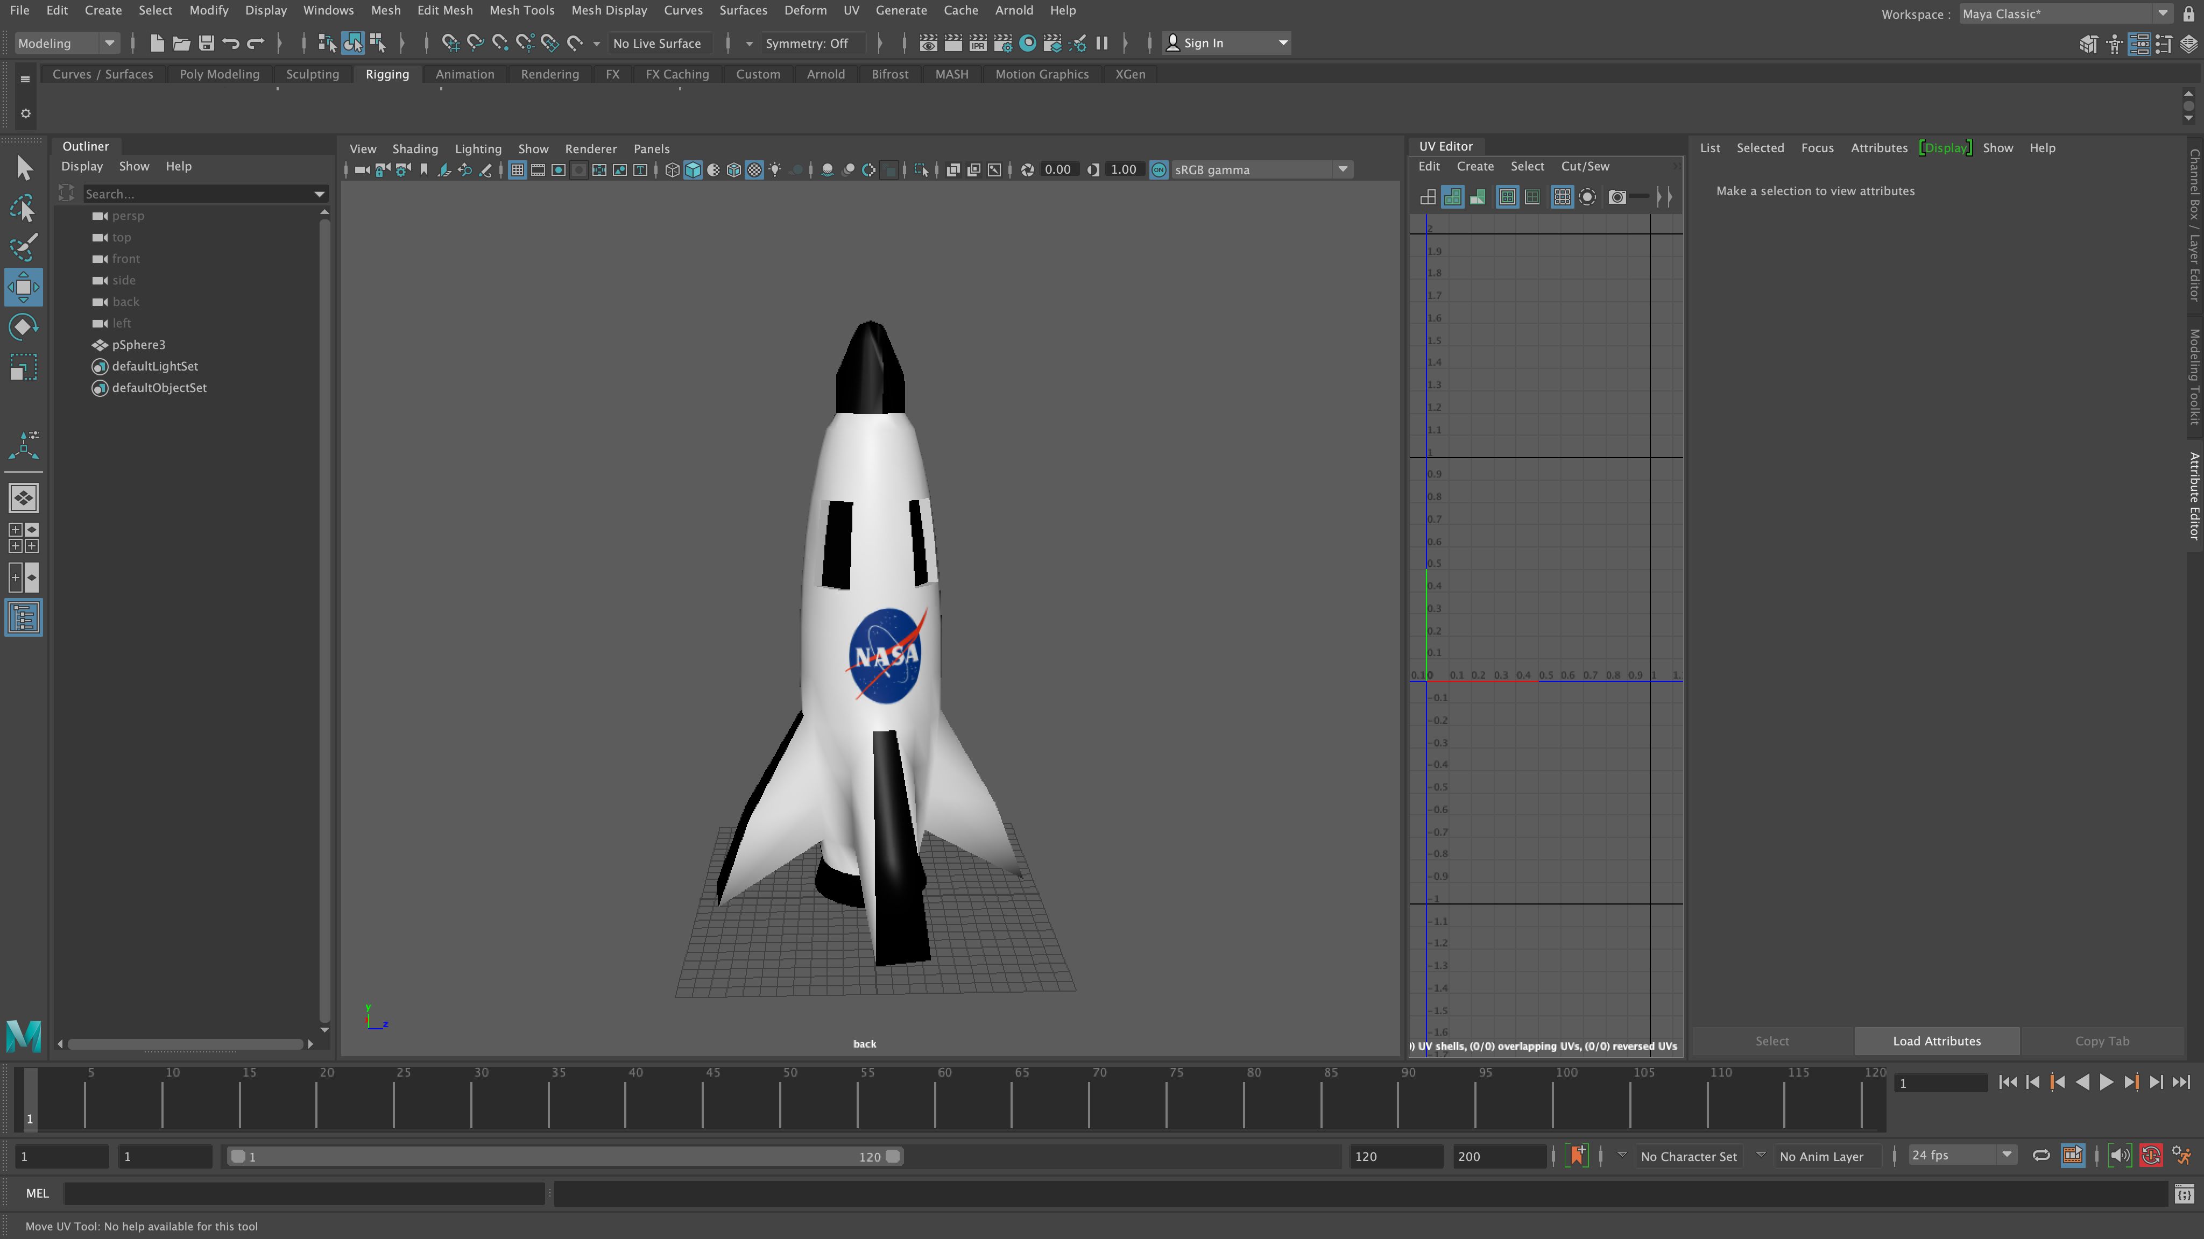Click the shelf settings gear icon
This screenshot has height=1239, width=2204.
[26, 113]
